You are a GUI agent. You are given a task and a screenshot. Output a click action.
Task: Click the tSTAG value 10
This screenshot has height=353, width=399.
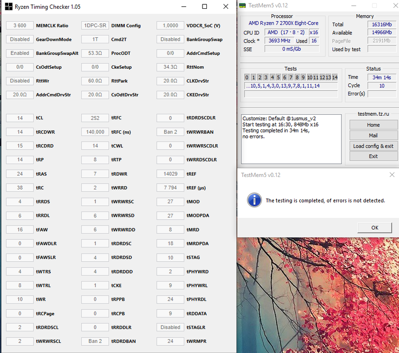point(171,257)
